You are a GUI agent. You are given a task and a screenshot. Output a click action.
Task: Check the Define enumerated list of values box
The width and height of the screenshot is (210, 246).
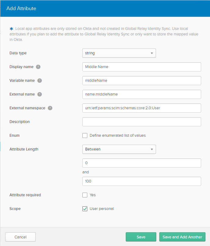85,136
